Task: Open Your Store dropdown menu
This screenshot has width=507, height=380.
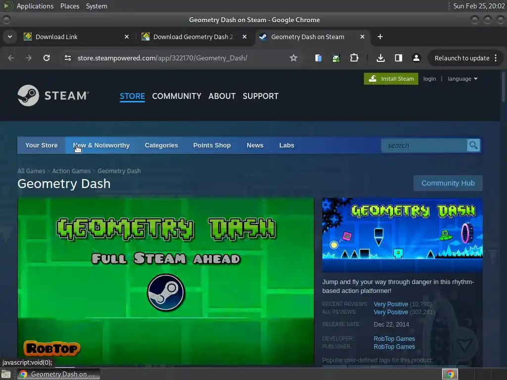Action: click(42, 145)
